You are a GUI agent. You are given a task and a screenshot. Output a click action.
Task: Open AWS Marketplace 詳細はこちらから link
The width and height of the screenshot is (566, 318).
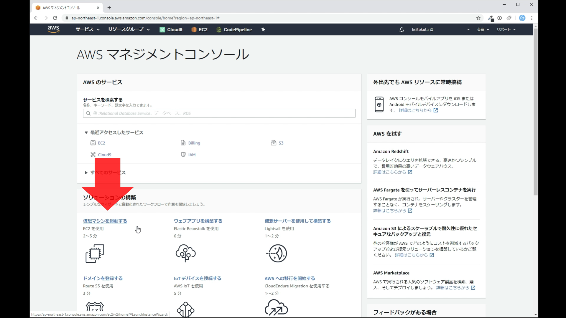click(453, 288)
